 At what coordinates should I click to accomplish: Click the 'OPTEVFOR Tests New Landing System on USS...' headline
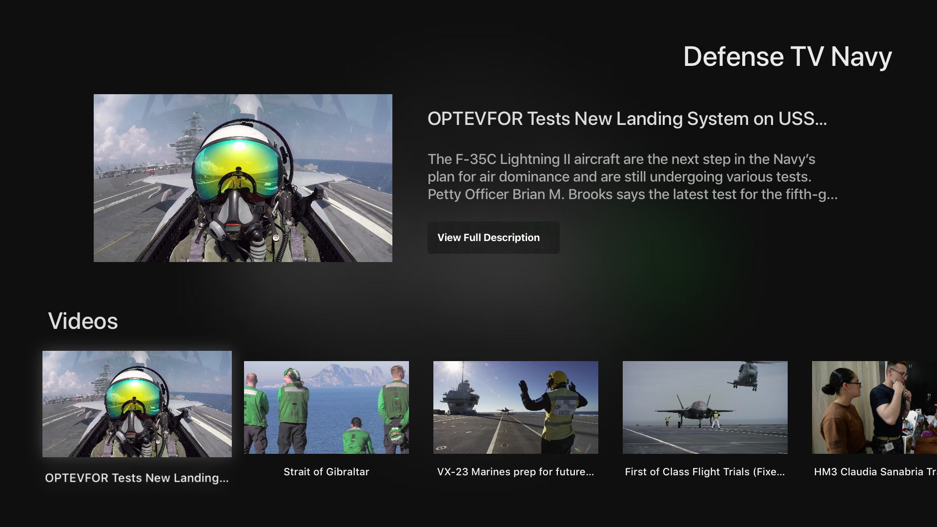pyautogui.click(x=627, y=119)
